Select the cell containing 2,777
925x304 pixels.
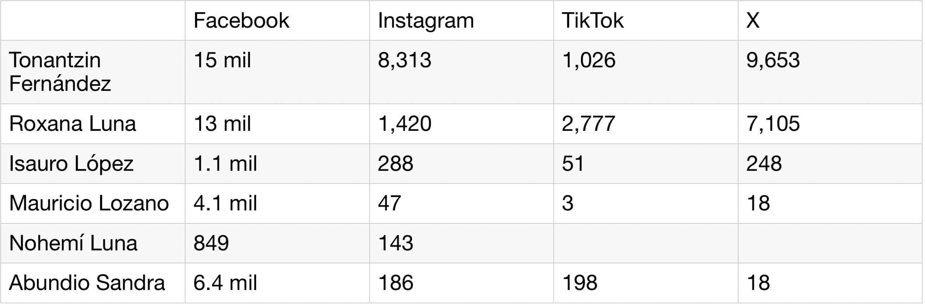(x=646, y=124)
